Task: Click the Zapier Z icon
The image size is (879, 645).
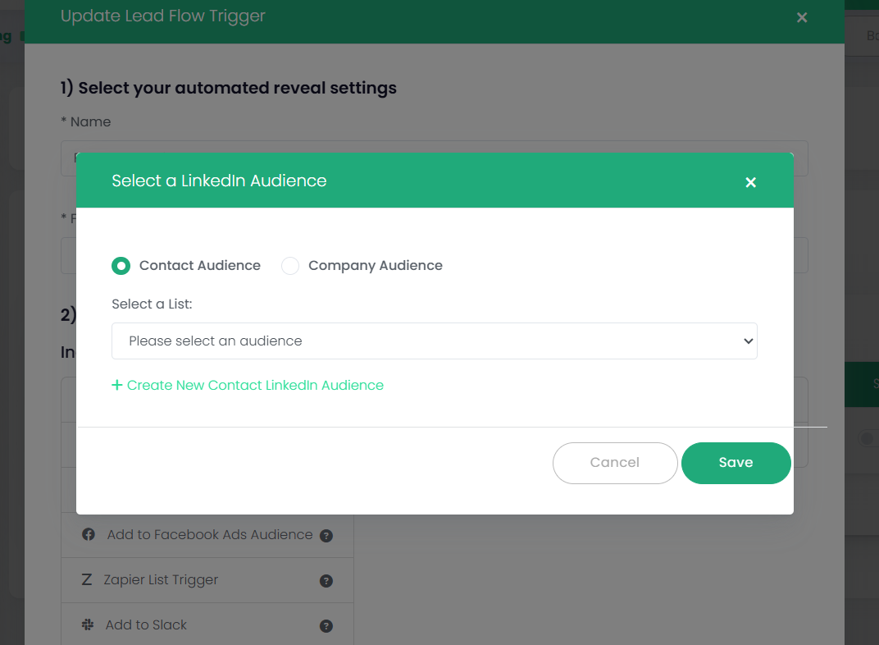Action: pyautogui.click(x=87, y=580)
